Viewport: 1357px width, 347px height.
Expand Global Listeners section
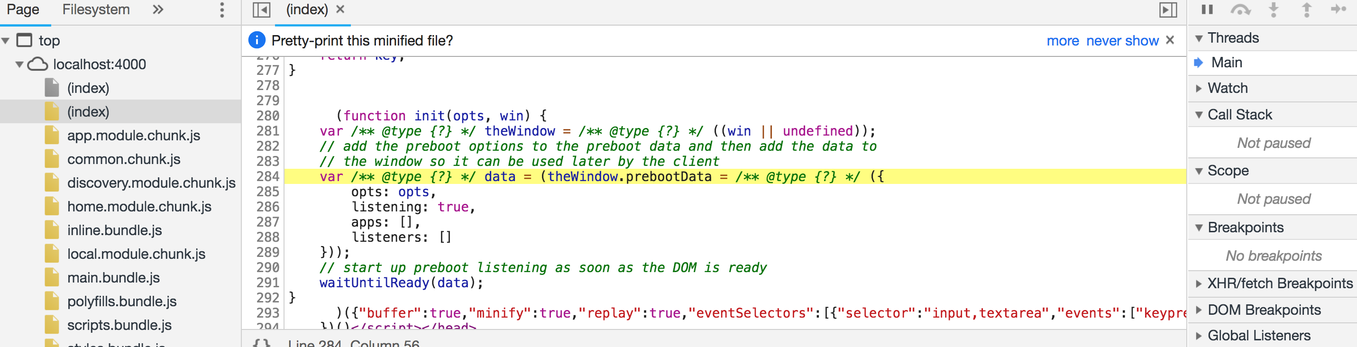click(x=1199, y=336)
